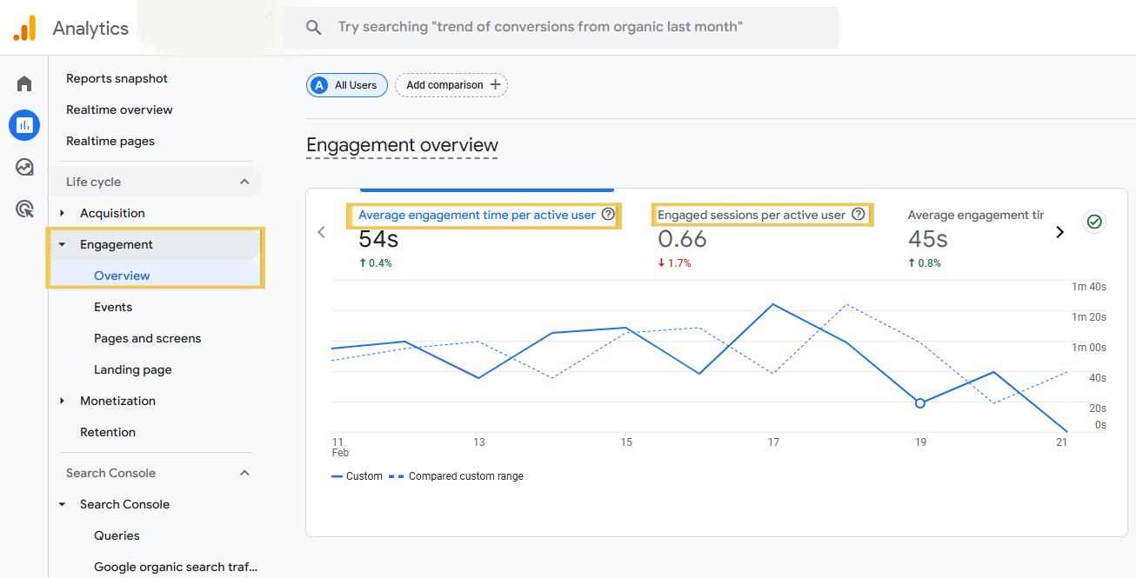
Task: Click the 1.7% decrease indicator
Action: point(674,262)
